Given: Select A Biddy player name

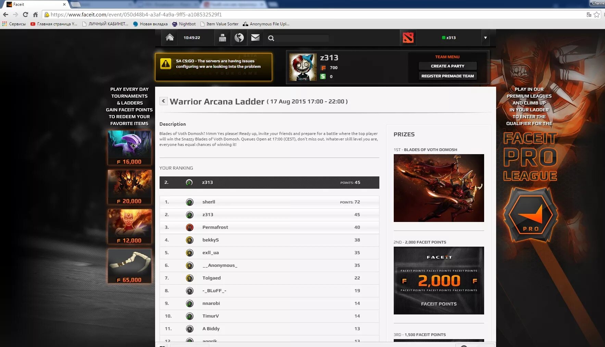Looking at the screenshot, I should (x=211, y=329).
